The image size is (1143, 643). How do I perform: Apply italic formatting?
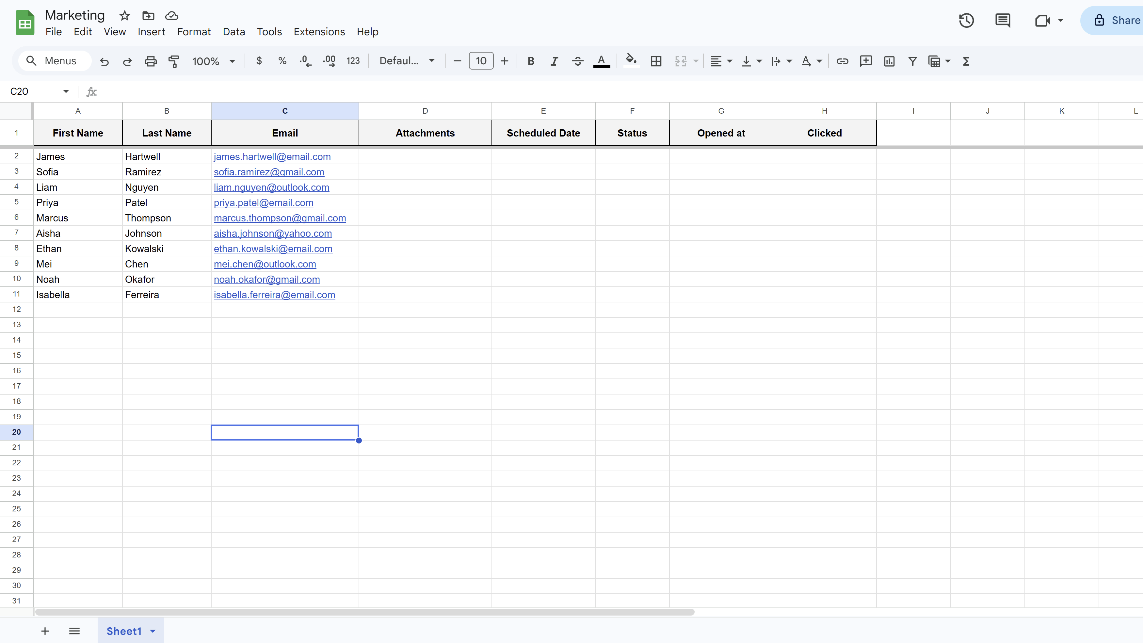pos(554,61)
